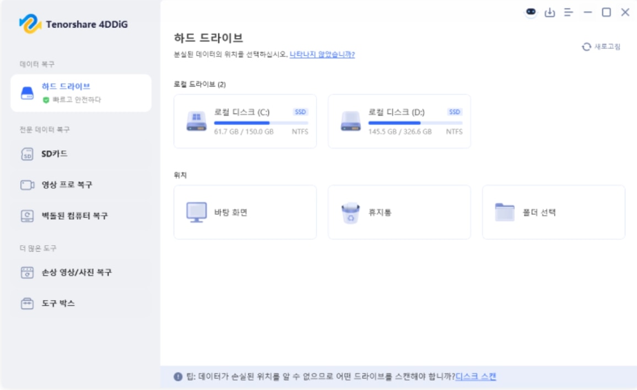Follow the 디스크 스캔 link in tip

tap(476, 376)
